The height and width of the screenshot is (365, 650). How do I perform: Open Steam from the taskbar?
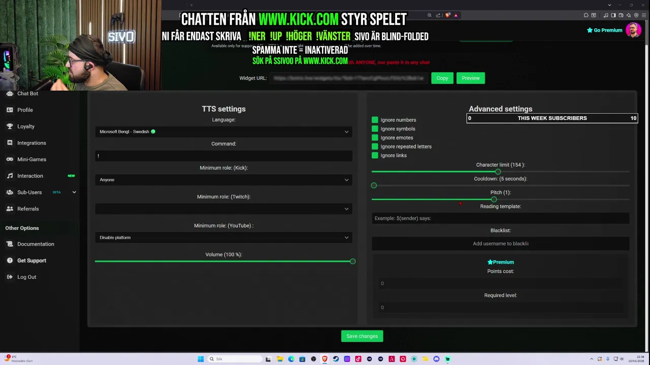click(x=336, y=359)
